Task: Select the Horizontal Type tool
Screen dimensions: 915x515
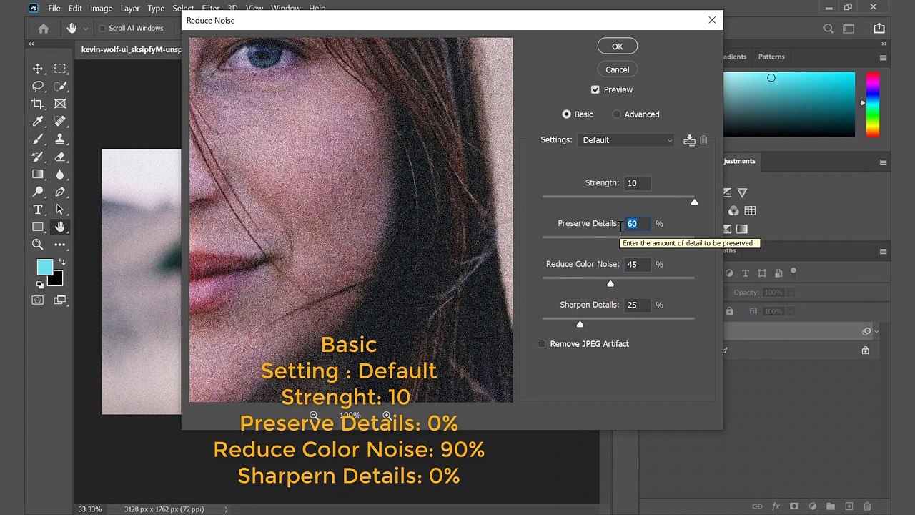Action: (x=38, y=210)
